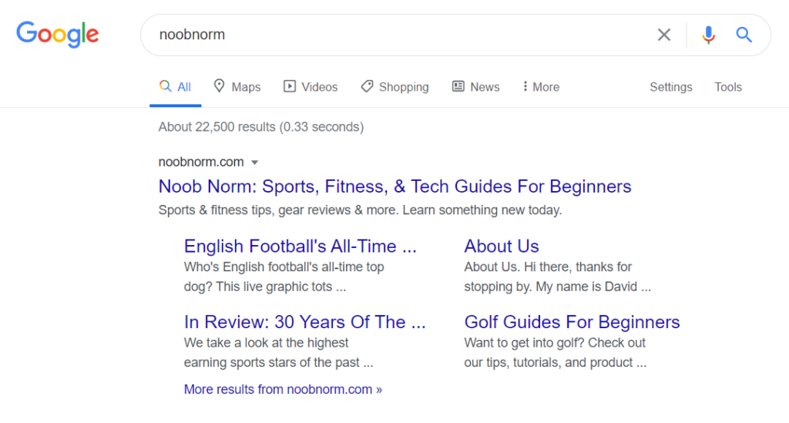This screenshot has height=423, width=789.
Task: Click the Maps pin icon
Action: tap(219, 86)
